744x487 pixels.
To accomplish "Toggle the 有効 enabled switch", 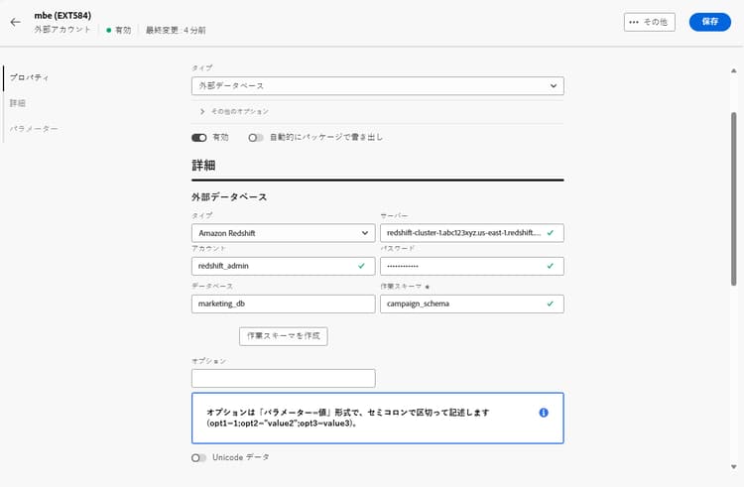I will pyautogui.click(x=199, y=138).
